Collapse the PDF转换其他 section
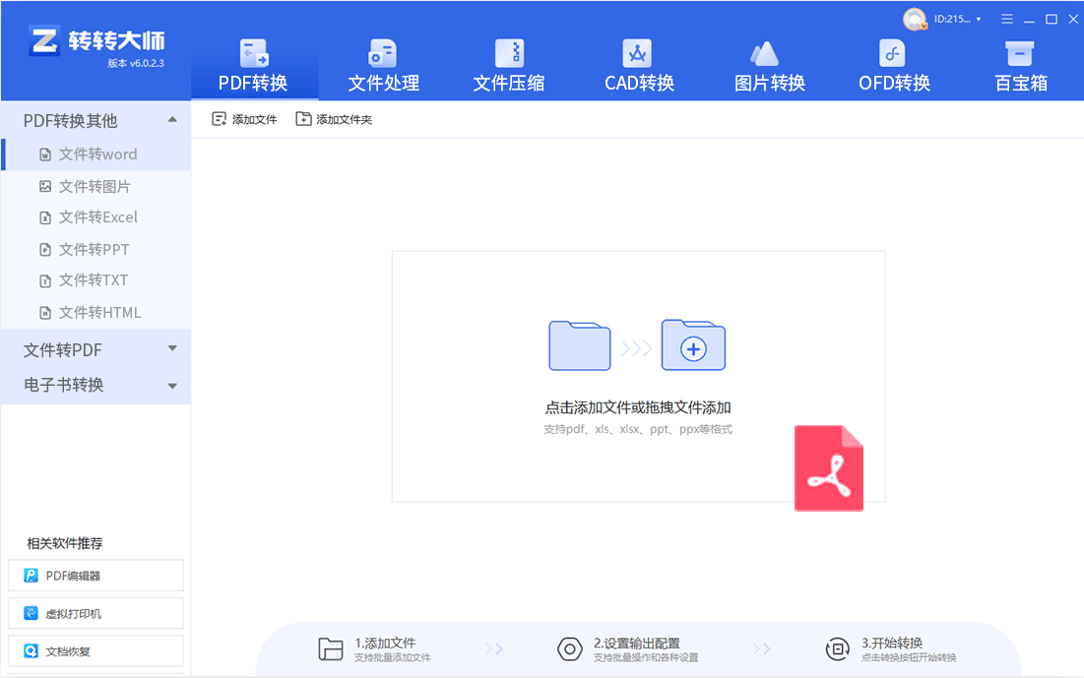This screenshot has width=1084, height=678. click(172, 119)
